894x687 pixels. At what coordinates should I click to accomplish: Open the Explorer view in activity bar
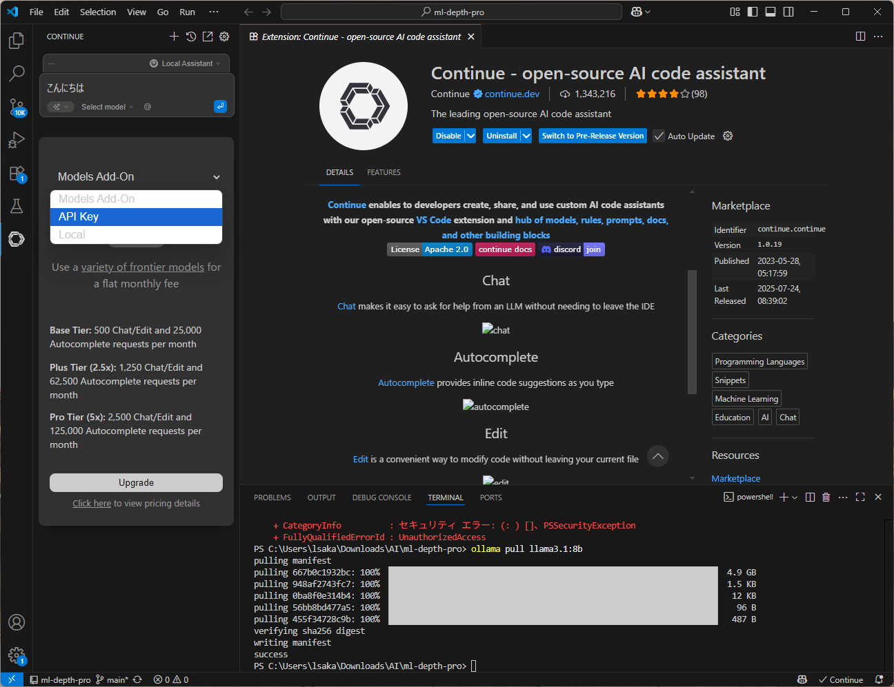17,41
